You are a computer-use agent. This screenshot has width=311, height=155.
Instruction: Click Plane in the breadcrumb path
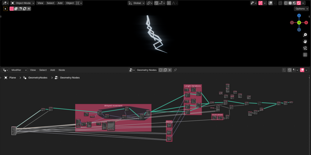pyautogui.click(x=12, y=78)
